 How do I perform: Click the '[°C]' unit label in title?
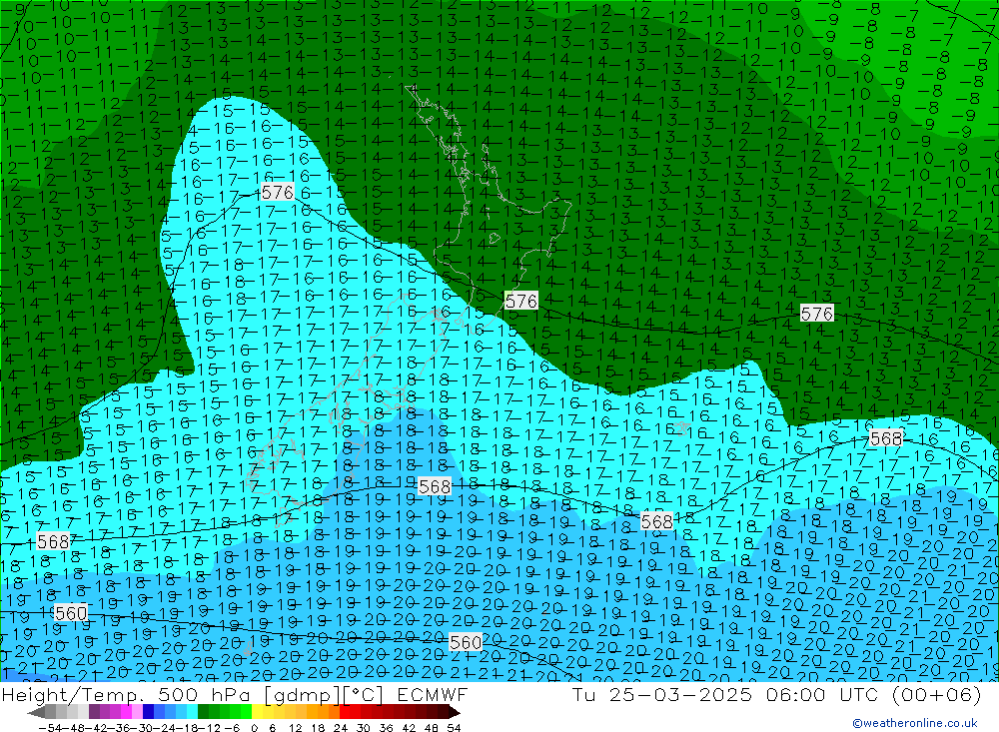pyautogui.click(x=364, y=695)
